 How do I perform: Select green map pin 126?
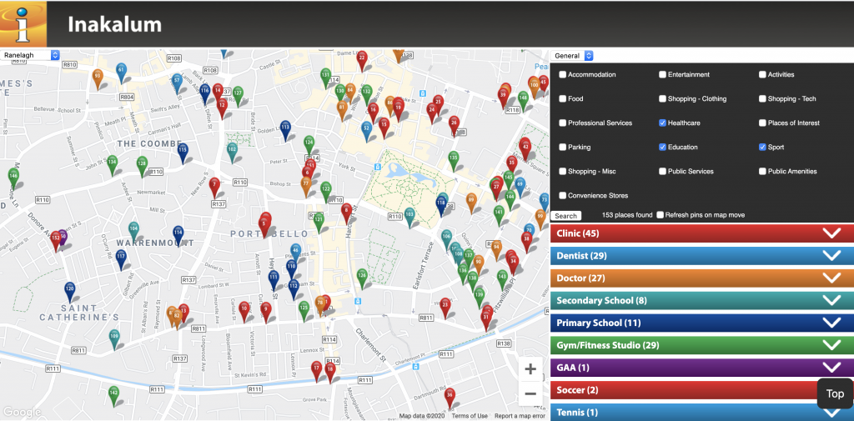tap(362, 278)
